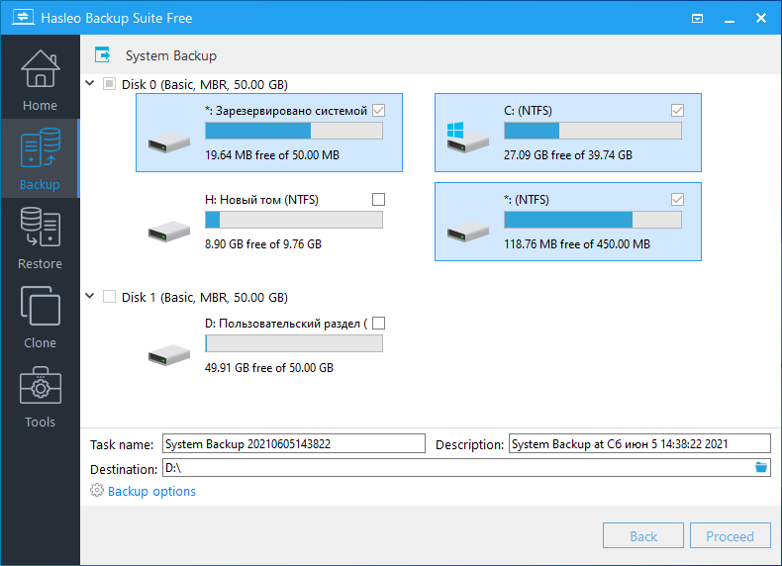
Task: Click "49.91 GB free of 50.00 GB" text
Action: point(269,368)
